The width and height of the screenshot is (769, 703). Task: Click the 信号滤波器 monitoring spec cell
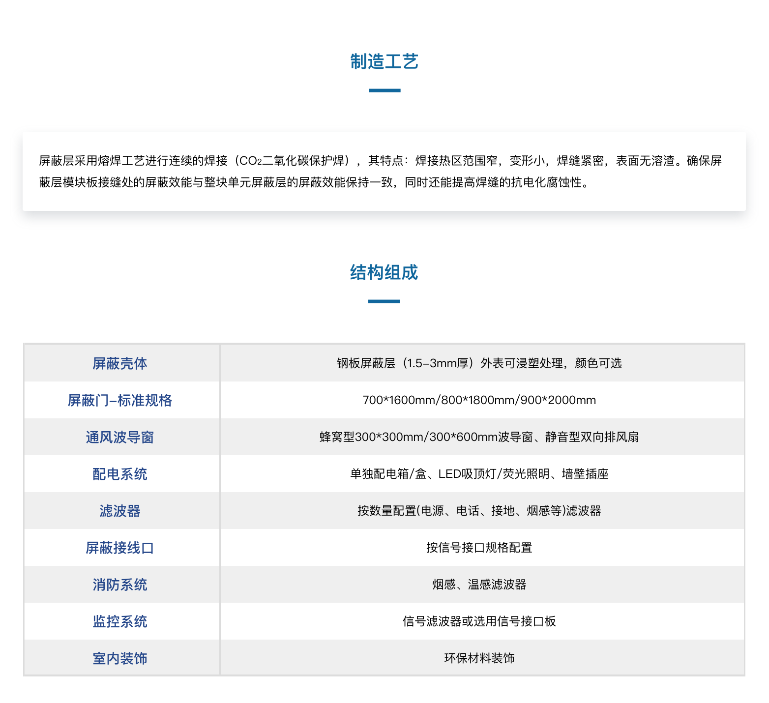pos(479,621)
